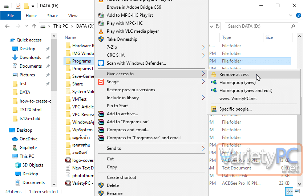The height and width of the screenshot is (196, 303).
Task: Select Remove access from submenu
Action: [234, 75]
